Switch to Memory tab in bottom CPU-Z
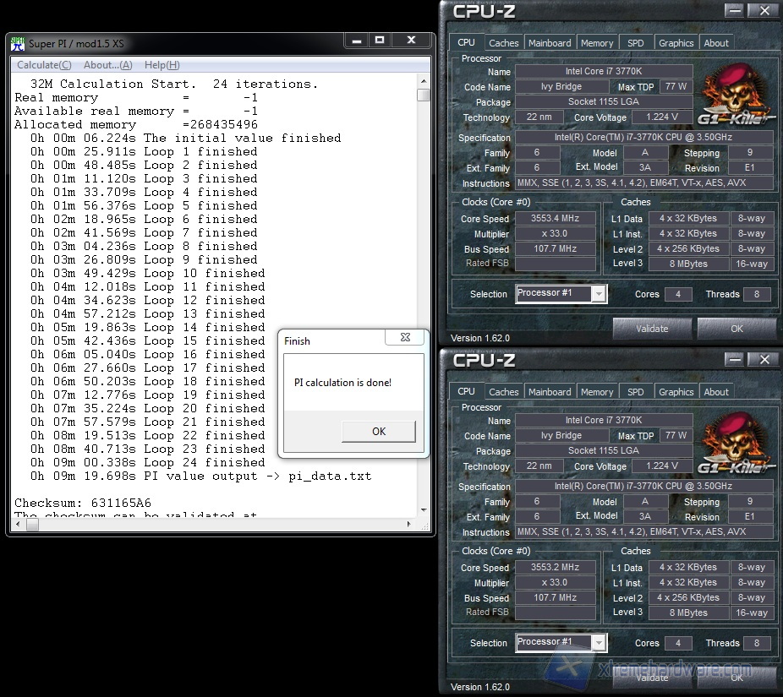783x697 pixels. coord(597,392)
